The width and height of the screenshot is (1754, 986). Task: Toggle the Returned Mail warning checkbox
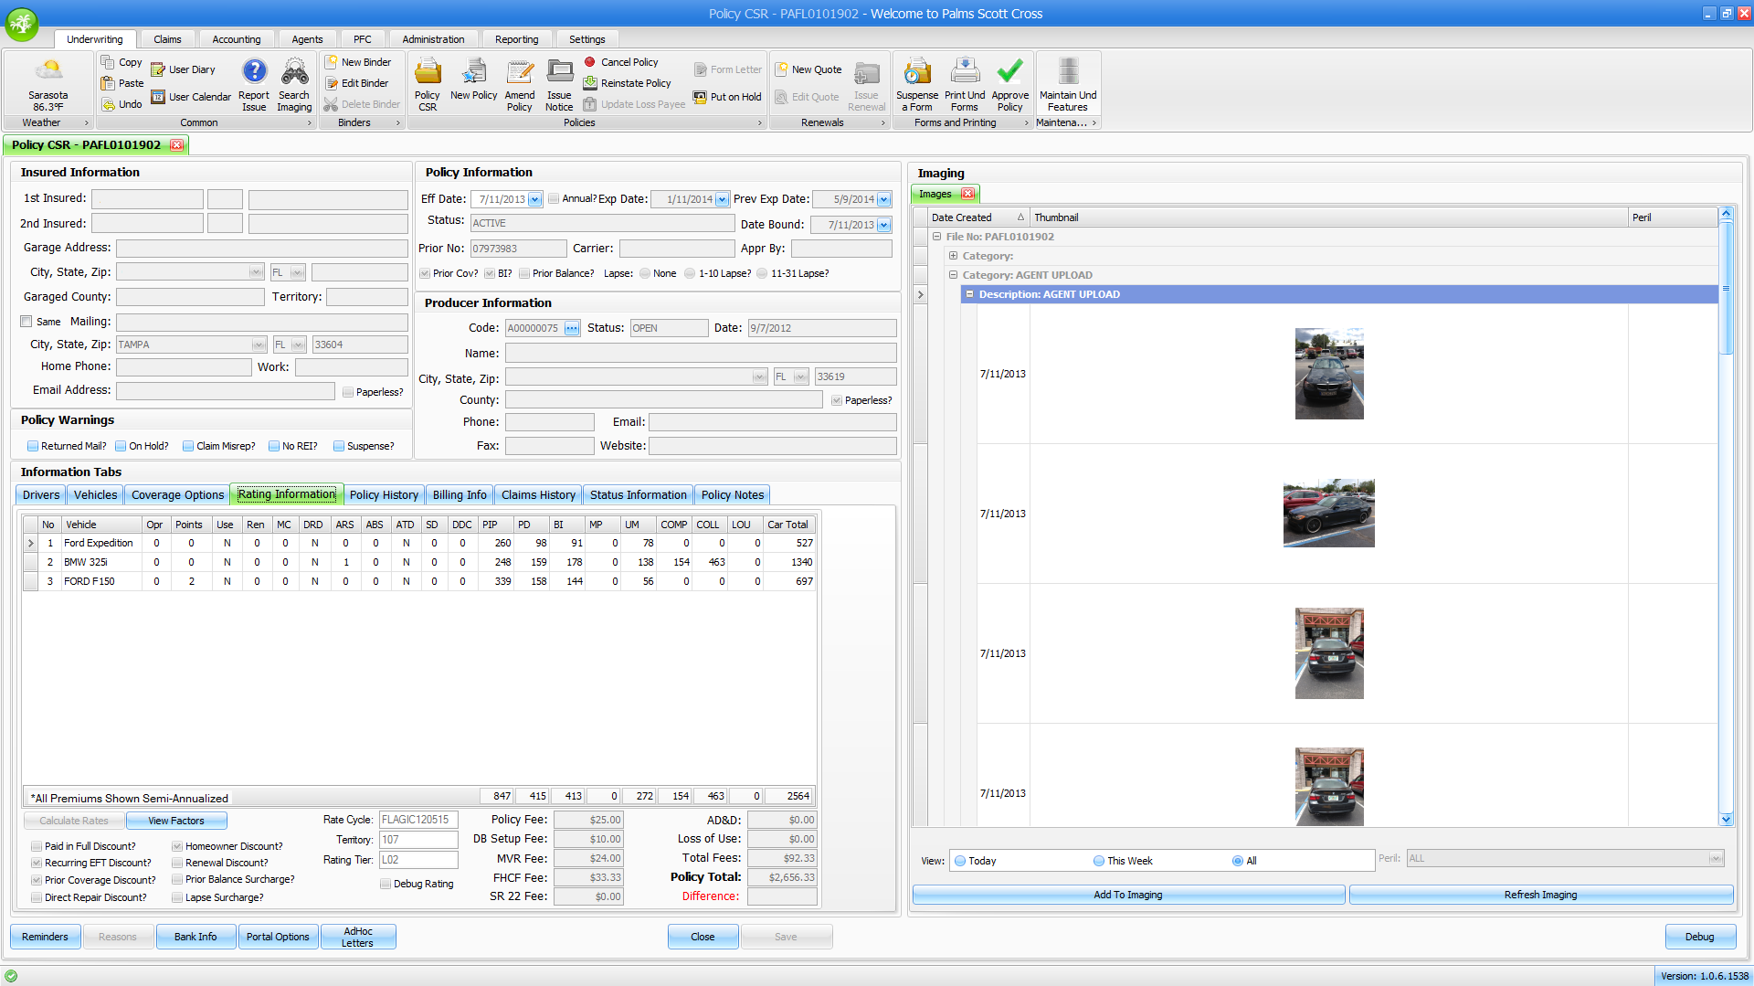33,446
